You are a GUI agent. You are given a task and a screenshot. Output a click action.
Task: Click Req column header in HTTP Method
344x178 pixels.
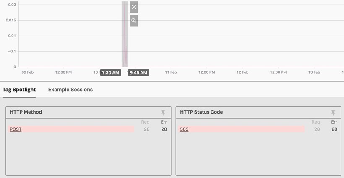(x=145, y=122)
